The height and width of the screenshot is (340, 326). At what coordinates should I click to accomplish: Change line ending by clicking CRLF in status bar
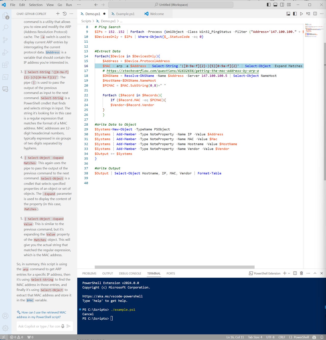(x=282, y=337)
